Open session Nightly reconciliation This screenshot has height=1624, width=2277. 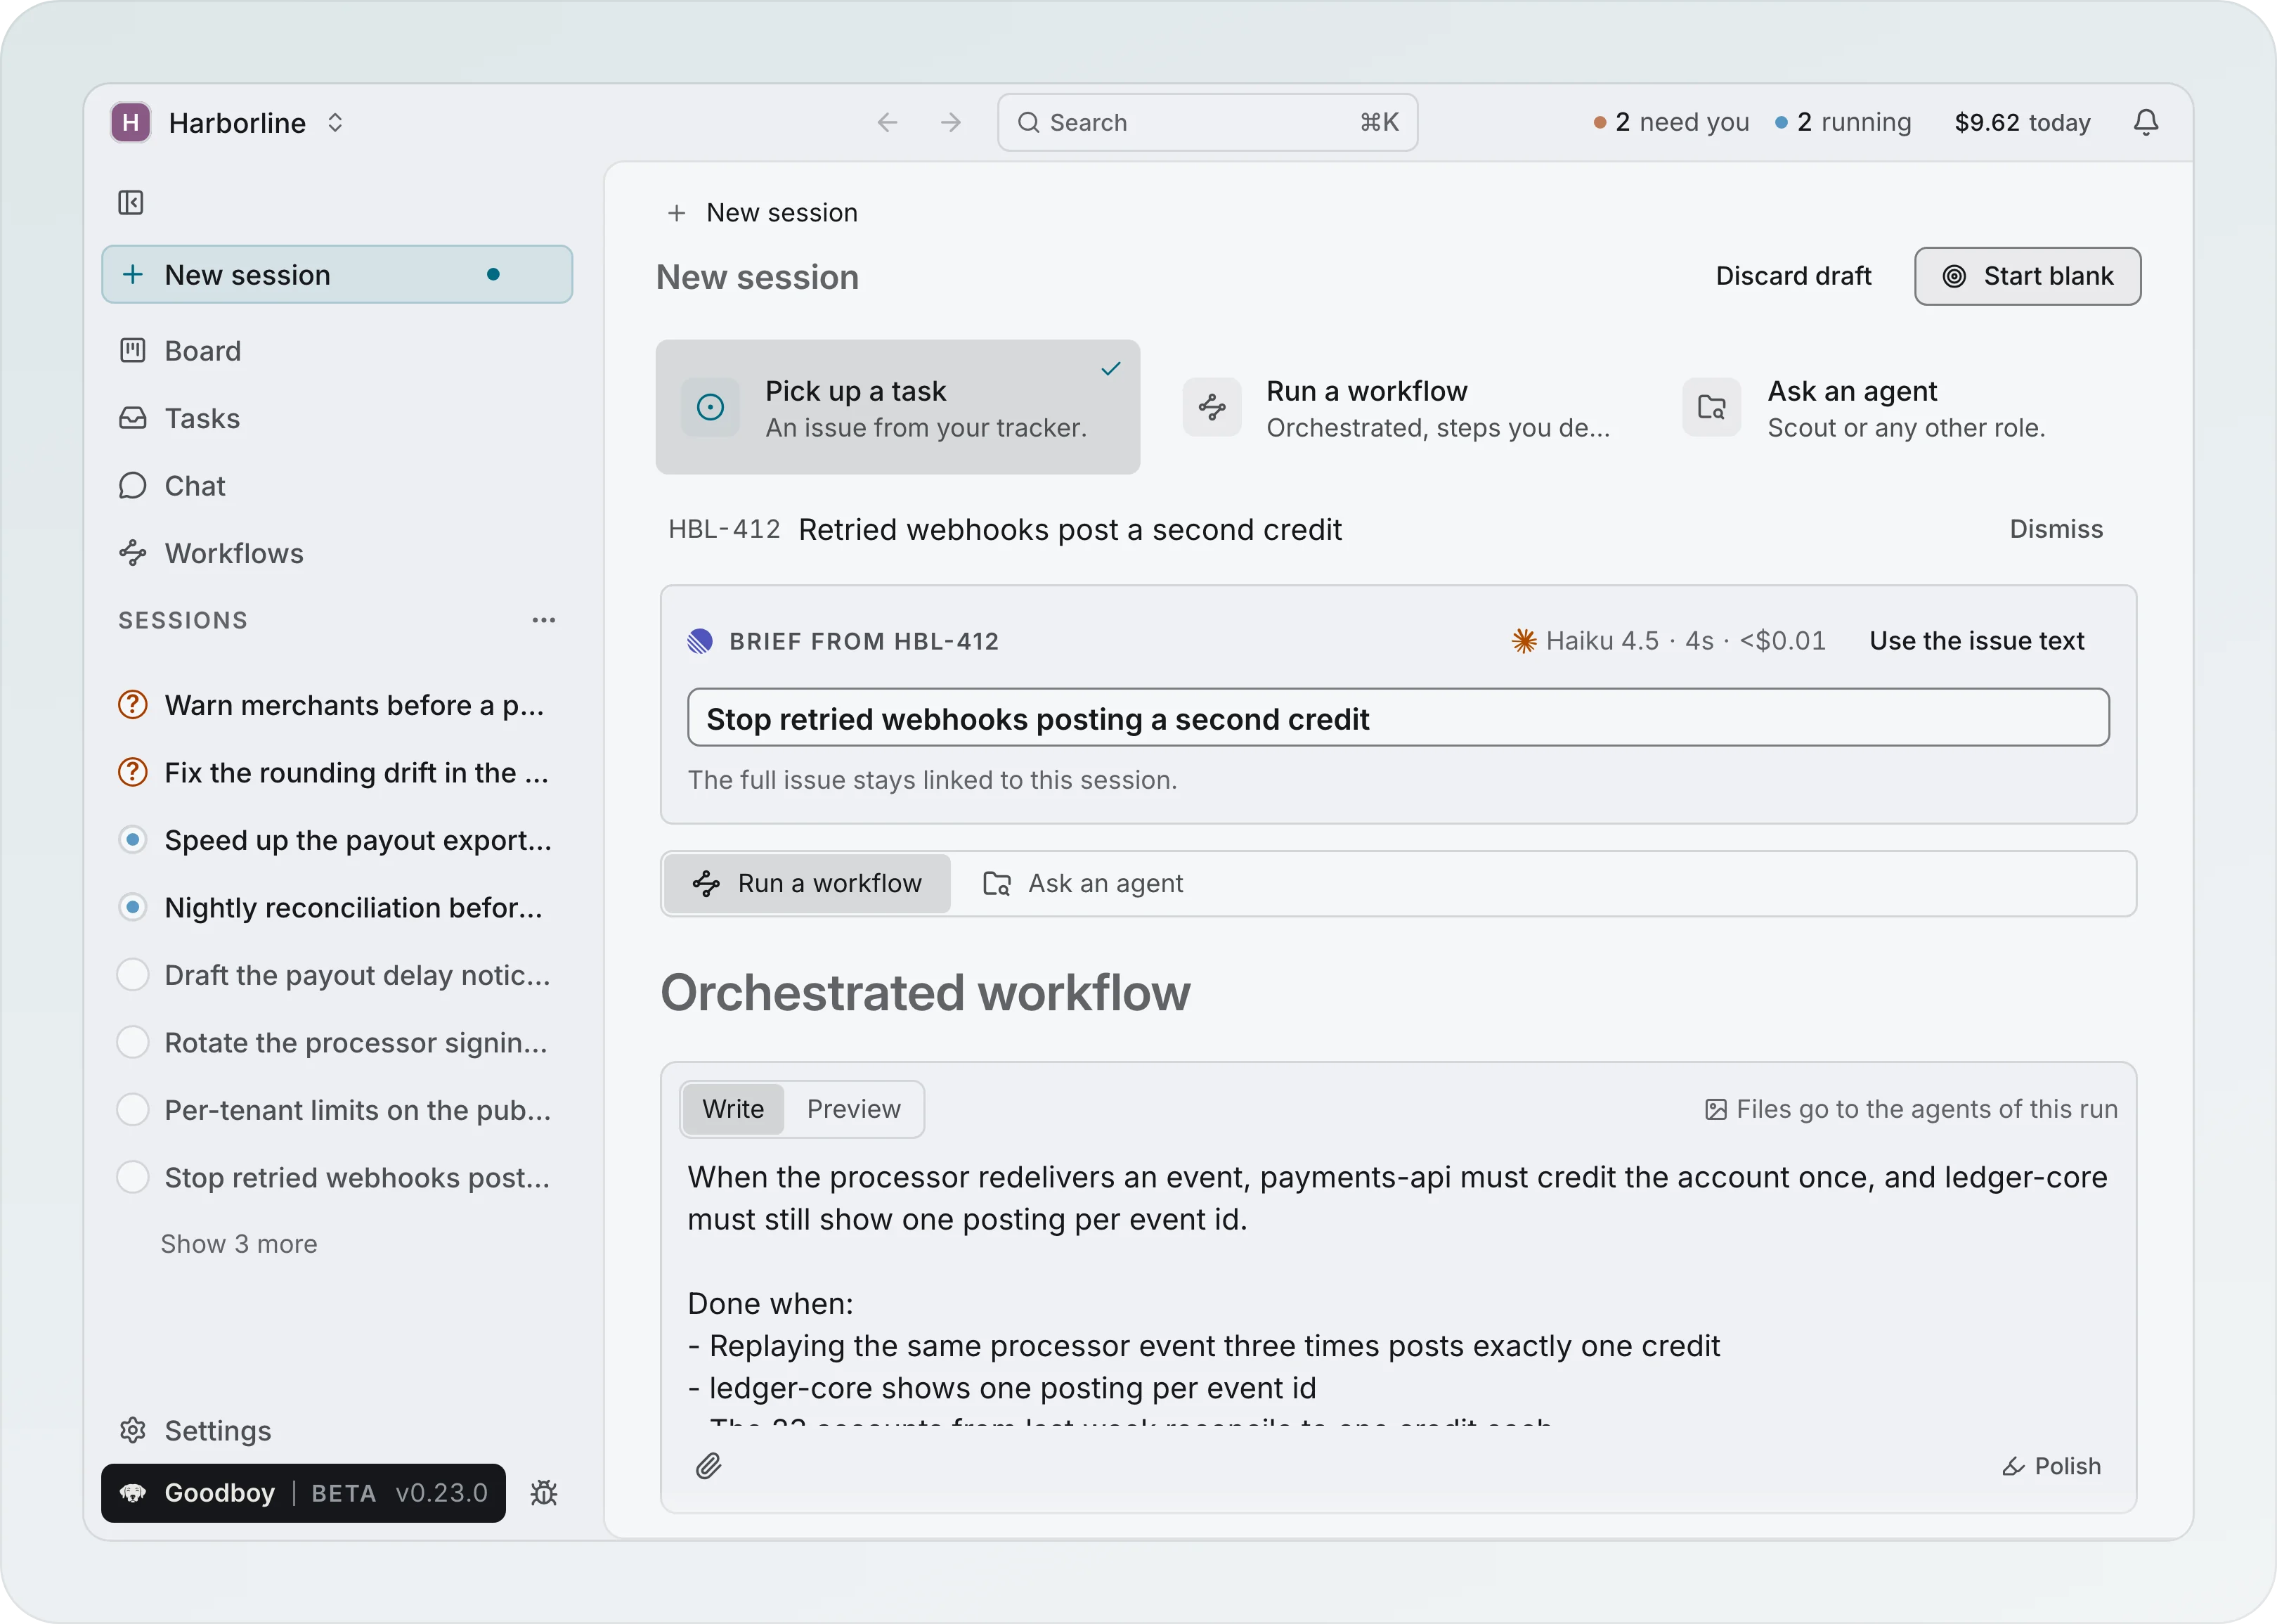[337, 908]
